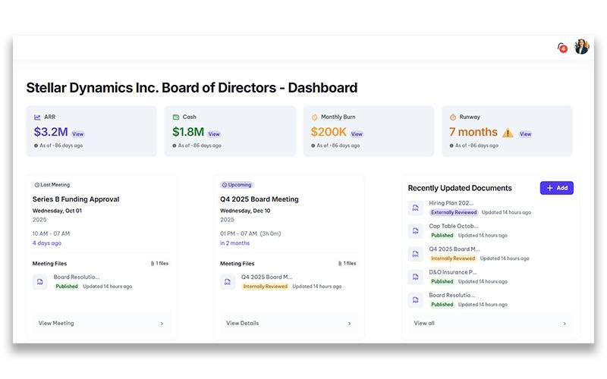Open Board Resolutio... name under Series B Meeting Files
The height and width of the screenshot is (379, 607).
coord(77,277)
